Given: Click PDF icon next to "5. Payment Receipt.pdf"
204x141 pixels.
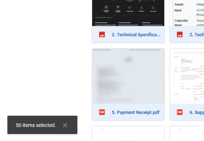Looking at the screenshot, I should tap(102, 112).
